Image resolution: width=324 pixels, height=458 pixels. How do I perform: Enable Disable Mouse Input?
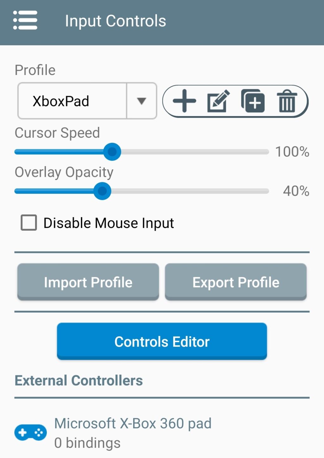click(28, 223)
